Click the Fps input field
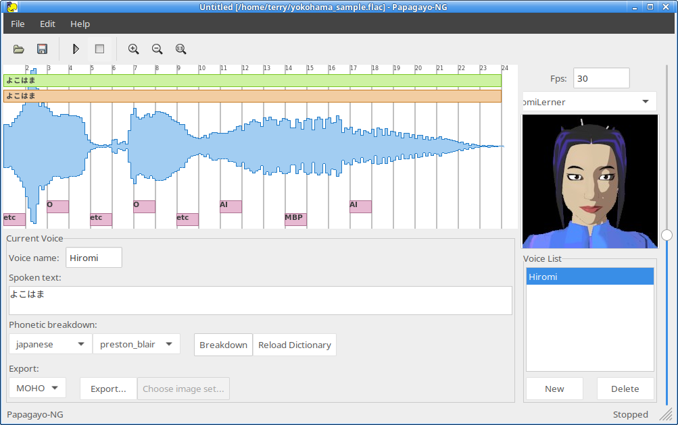 601,78
